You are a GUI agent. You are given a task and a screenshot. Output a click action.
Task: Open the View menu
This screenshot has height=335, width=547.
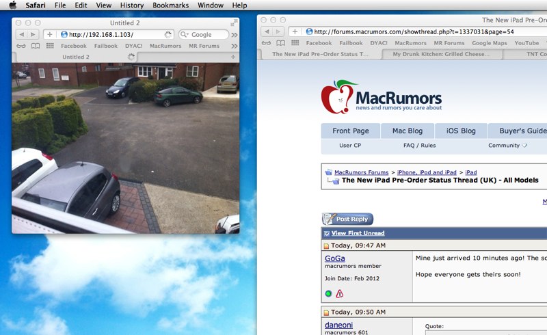coord(104,5)
